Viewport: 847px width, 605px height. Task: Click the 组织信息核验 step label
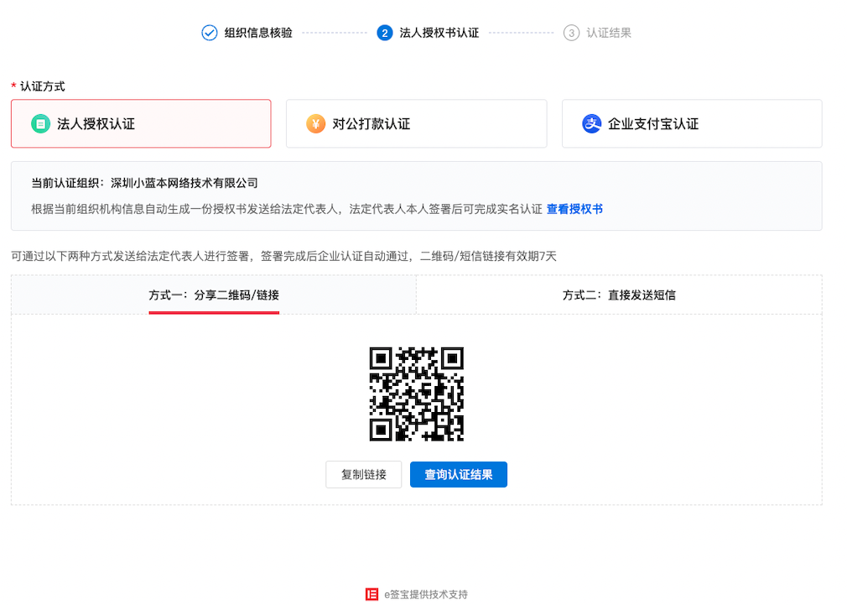pyautogui.click(x=258, y=34)
